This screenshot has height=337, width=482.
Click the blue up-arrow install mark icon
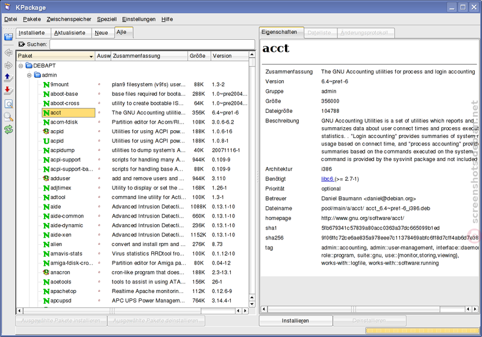click(8, 78)
